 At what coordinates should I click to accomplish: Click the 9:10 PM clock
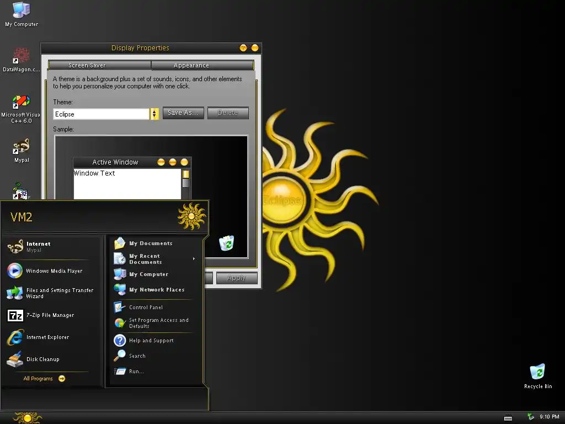coord(549,416)
